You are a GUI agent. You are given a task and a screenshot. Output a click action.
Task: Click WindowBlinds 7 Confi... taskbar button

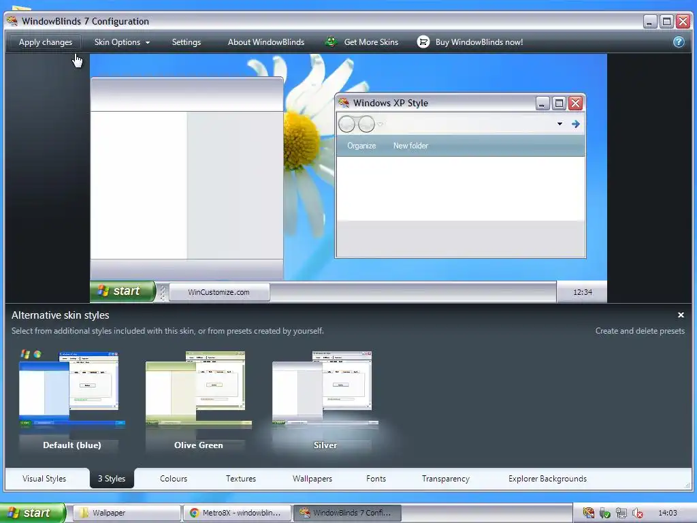[347, 513]
